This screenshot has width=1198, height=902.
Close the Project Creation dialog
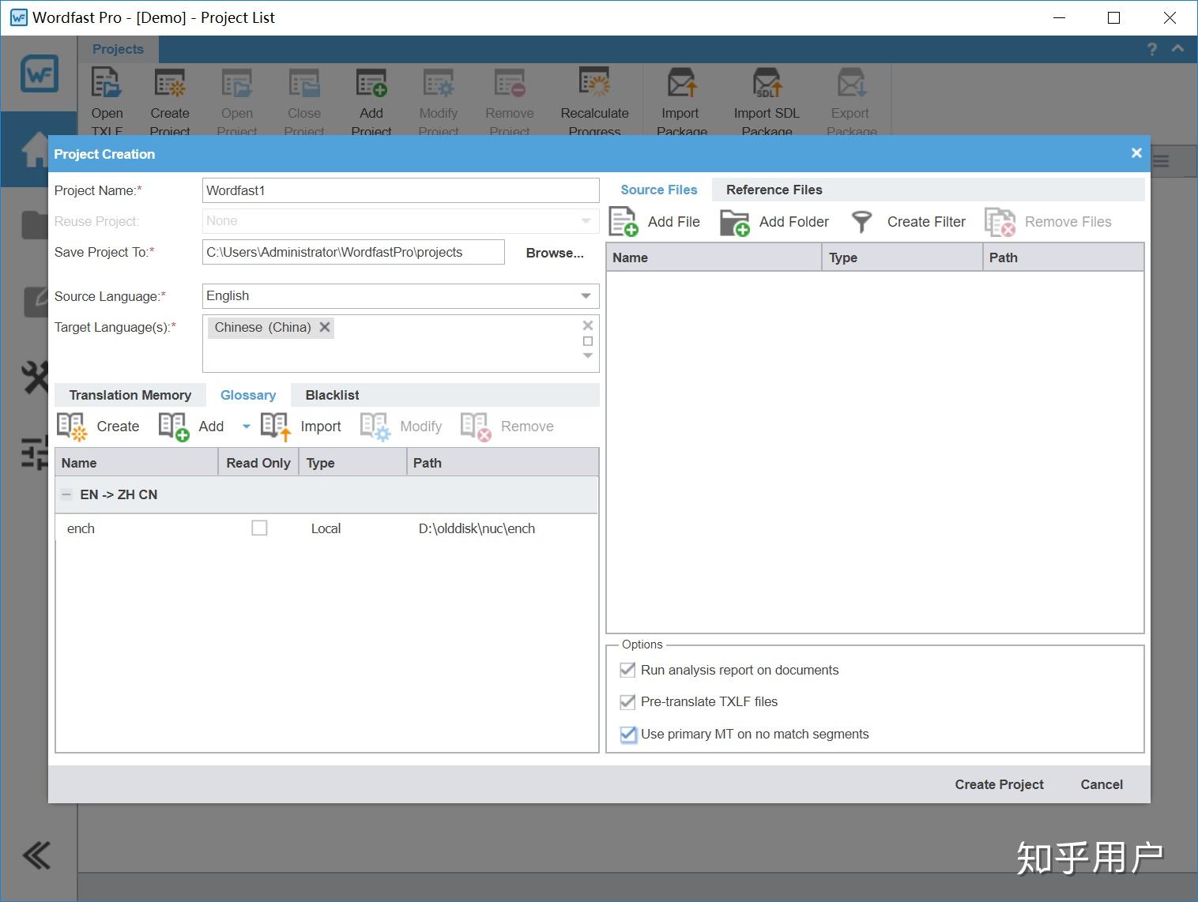1136,153
